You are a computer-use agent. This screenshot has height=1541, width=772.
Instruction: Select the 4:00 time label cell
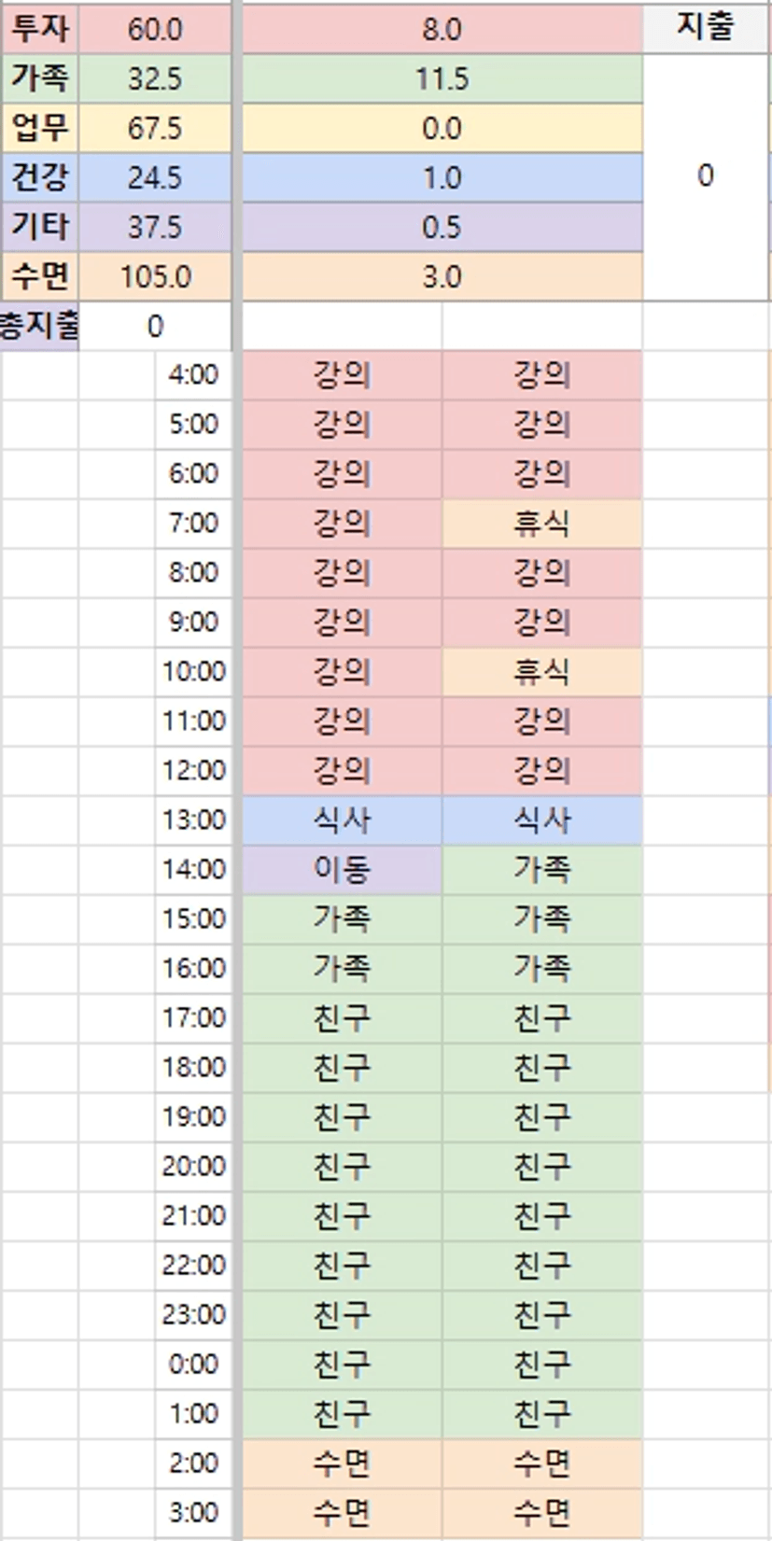pos(193,374)
